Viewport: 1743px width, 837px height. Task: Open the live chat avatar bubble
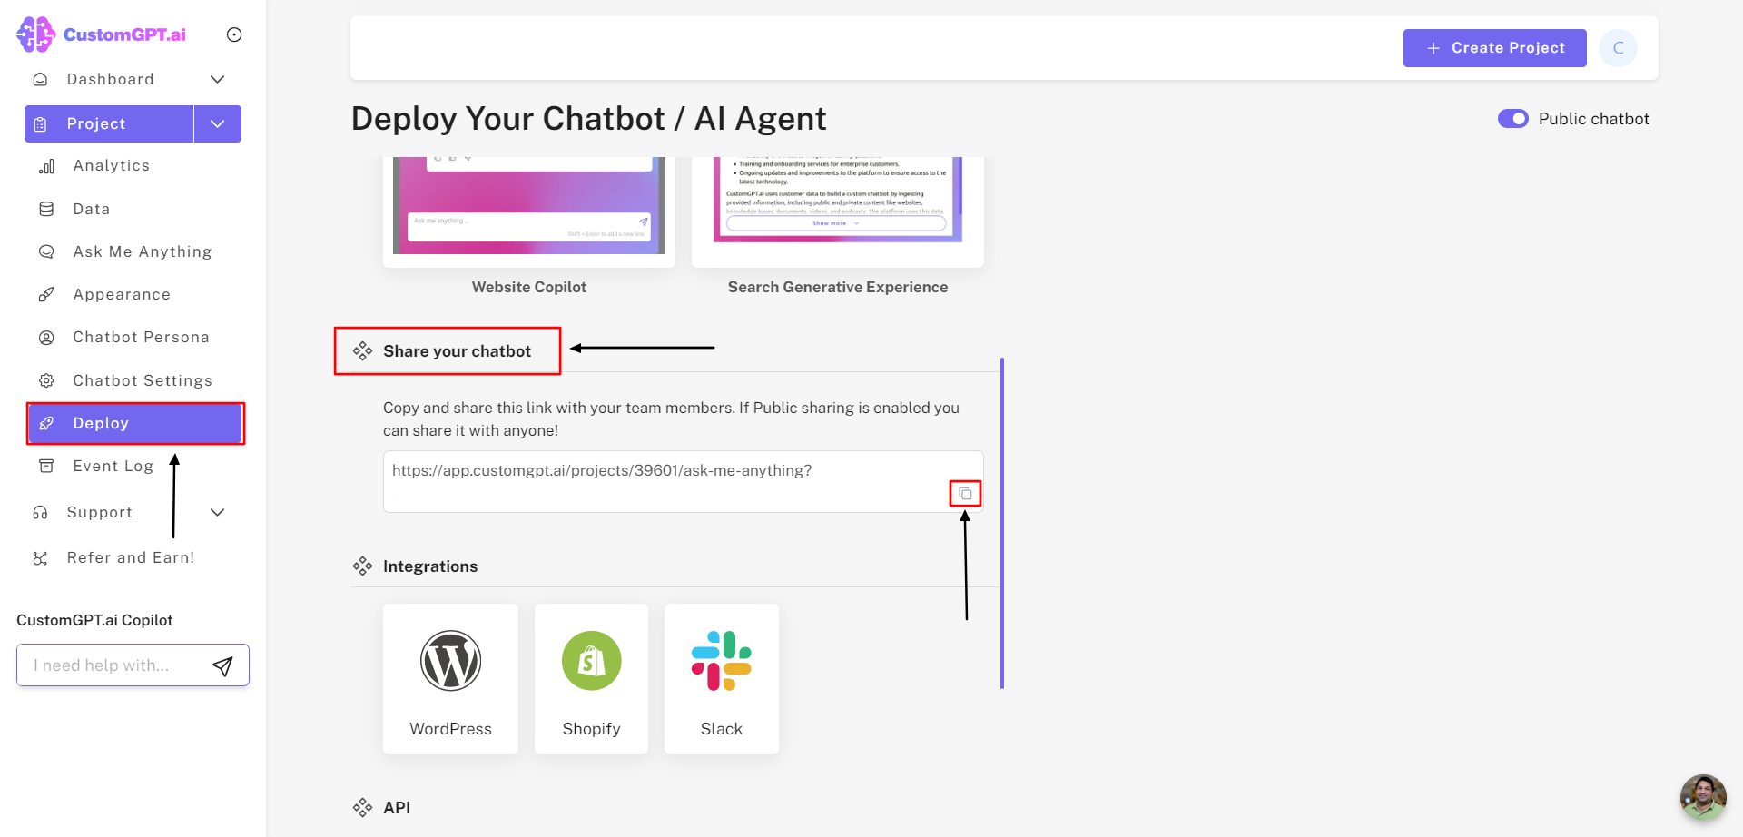tap(1703, 797)
